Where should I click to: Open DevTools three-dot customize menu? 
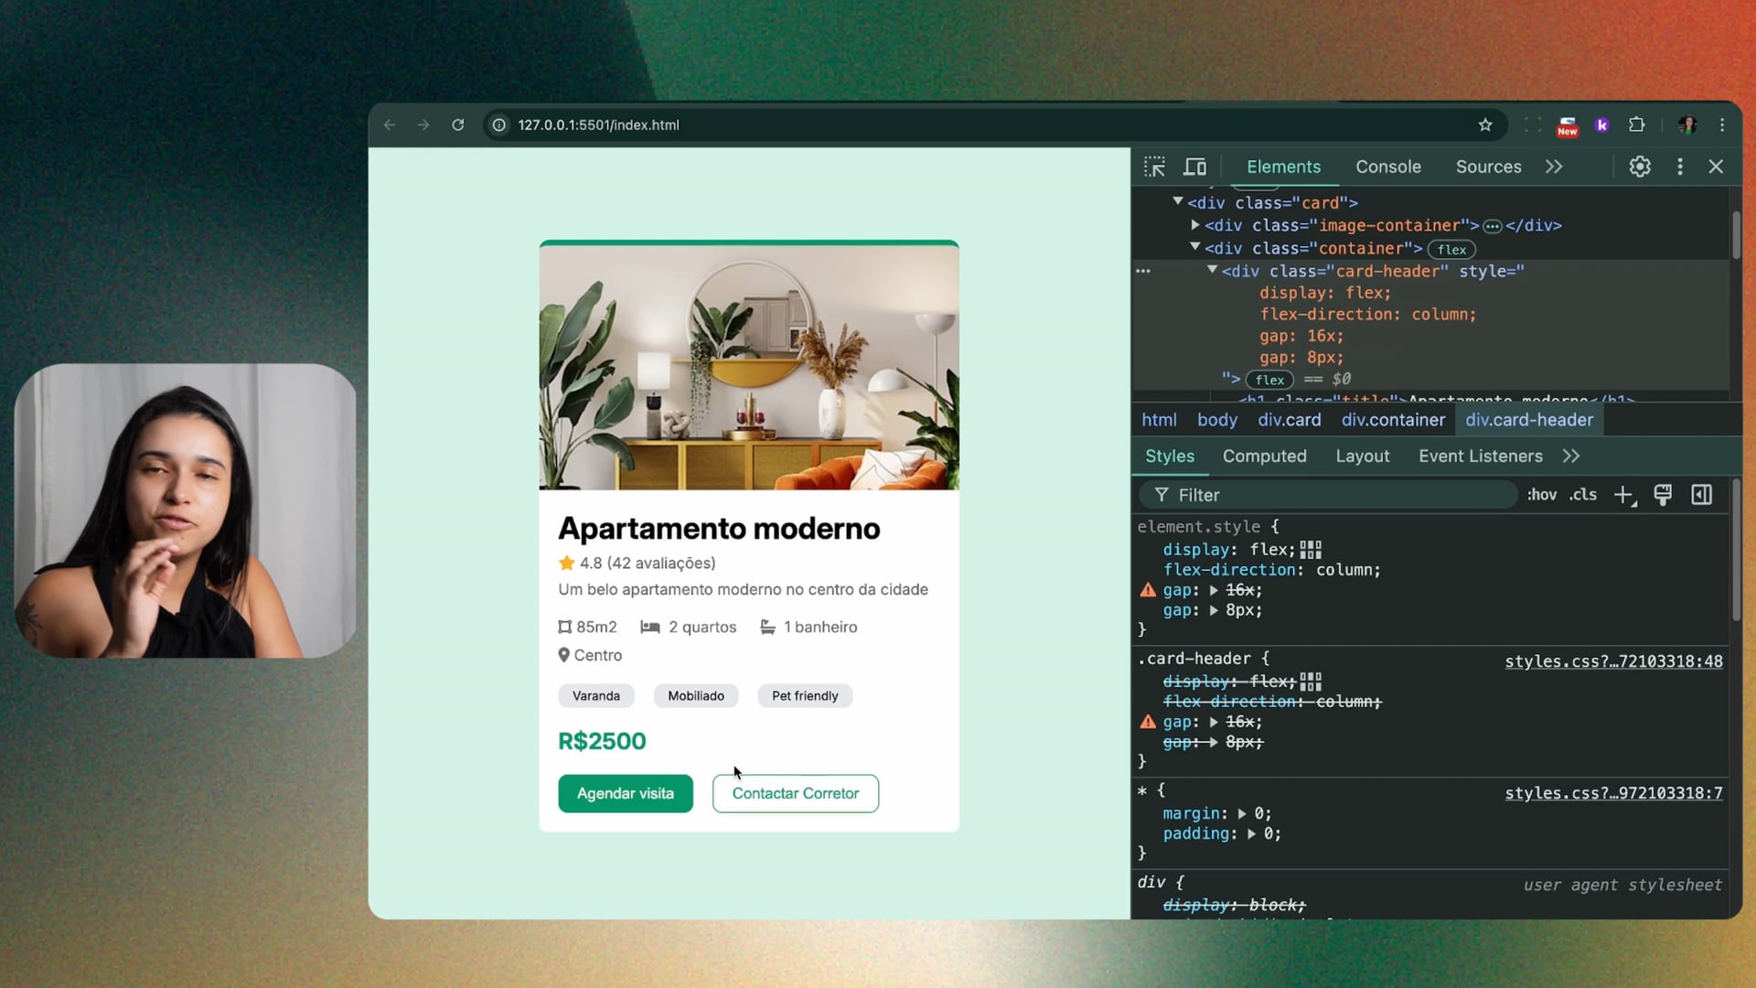click(x=1679, y=166)
